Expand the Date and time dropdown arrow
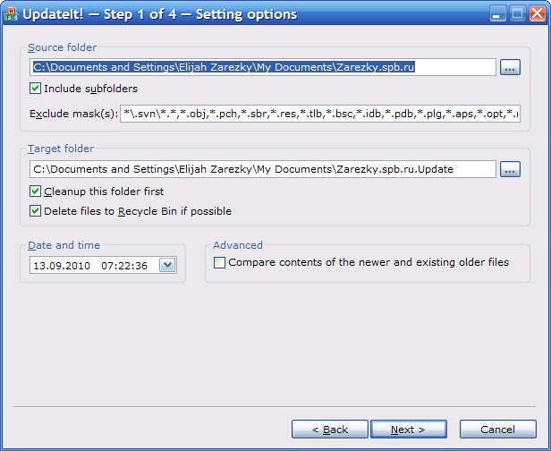Image resolution: width=551 pixels, height=451 pixels. click(166, 265)
